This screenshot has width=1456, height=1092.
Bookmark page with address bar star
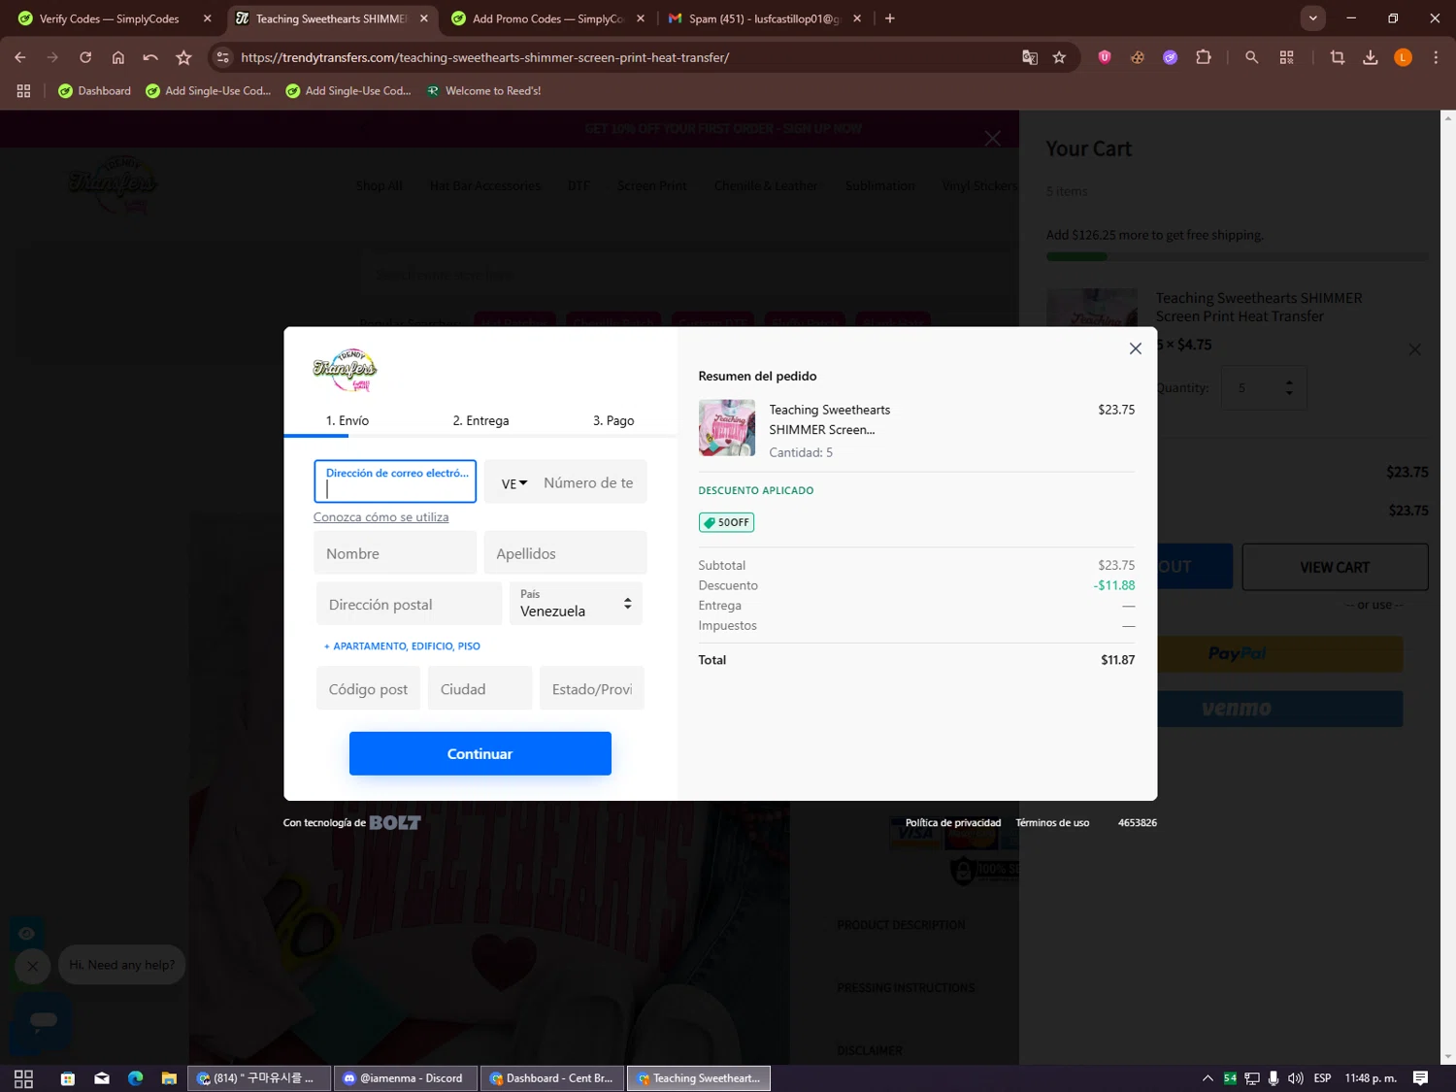click(x=1059, y=57)
